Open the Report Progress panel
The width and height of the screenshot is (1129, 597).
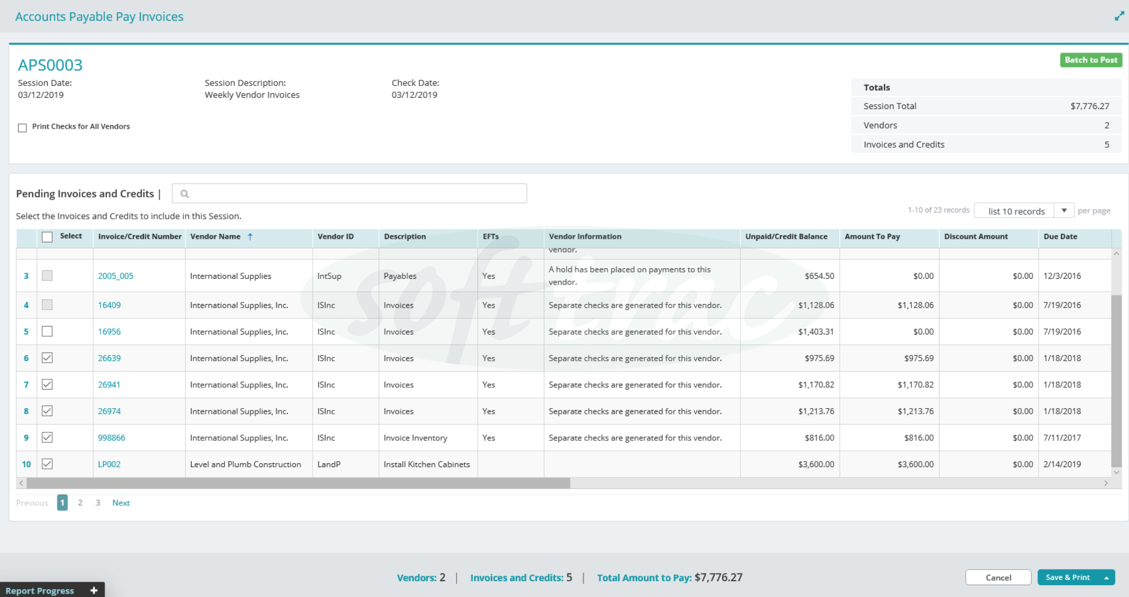point(40,590)
